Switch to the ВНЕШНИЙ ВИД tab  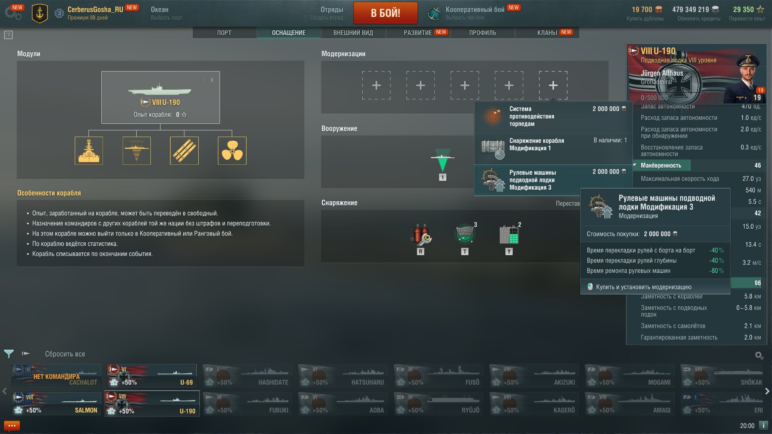pos(353,33)
